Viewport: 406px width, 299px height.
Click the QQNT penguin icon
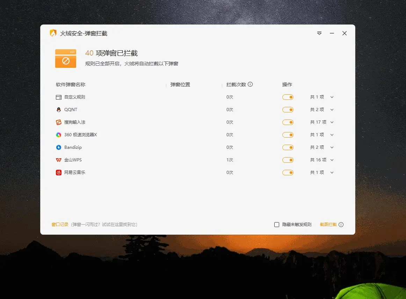pos(59,110)
